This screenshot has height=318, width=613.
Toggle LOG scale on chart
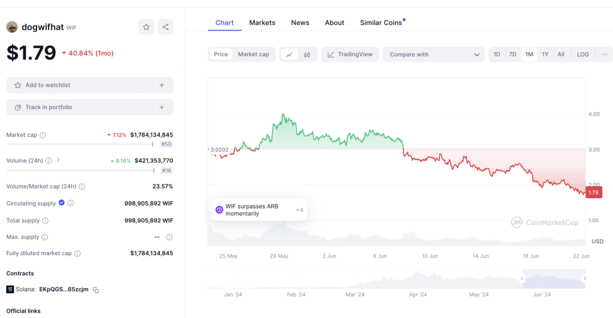tap(582, 54)
